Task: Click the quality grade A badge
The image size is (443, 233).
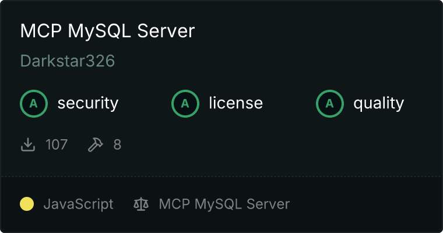Action: tap(330, 104)
